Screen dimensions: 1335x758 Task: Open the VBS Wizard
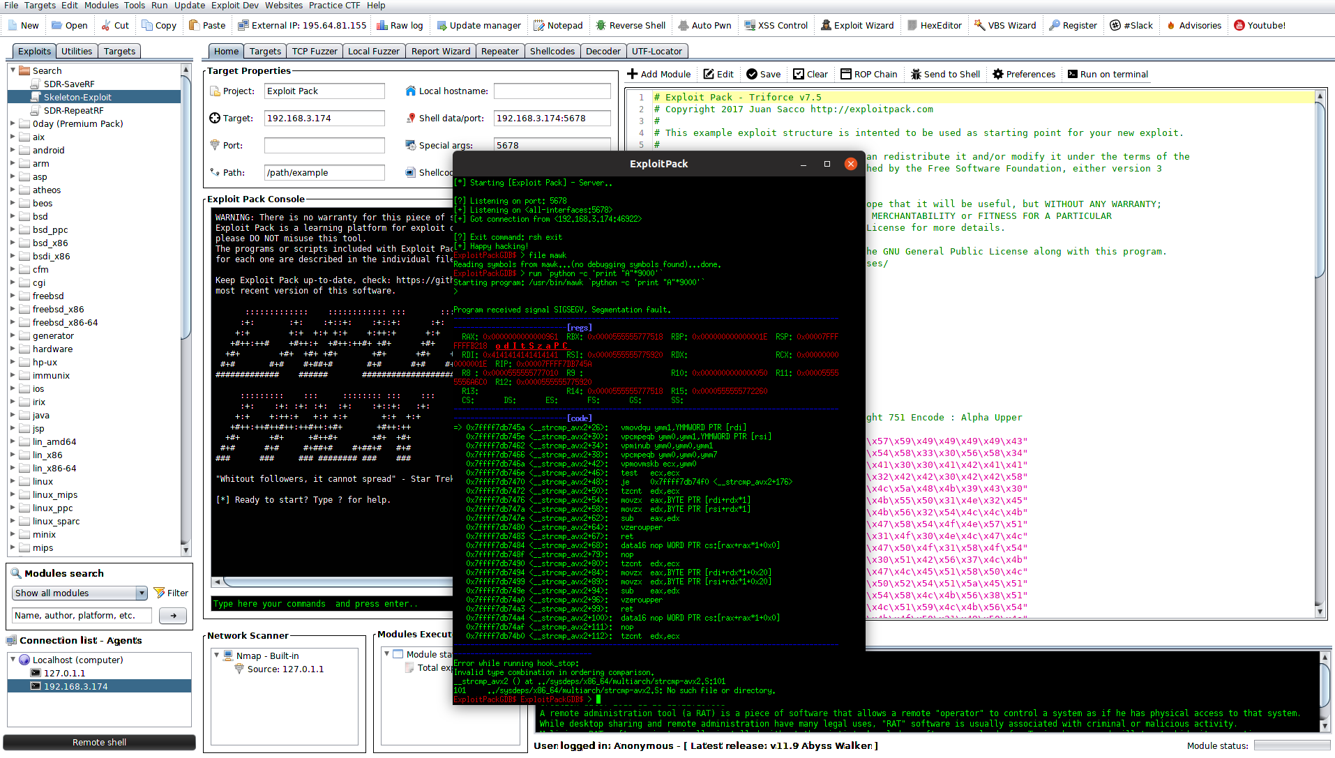tap(1005, 25)
